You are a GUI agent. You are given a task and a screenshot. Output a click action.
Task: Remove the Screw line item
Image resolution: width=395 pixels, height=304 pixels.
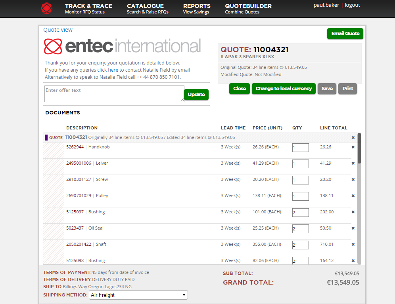pos(353,180)
